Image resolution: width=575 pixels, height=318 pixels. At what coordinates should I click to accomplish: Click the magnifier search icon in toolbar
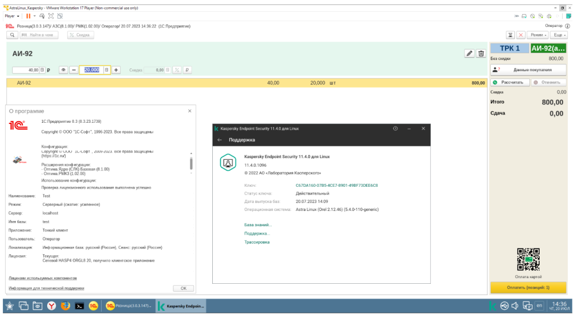(12, 35)
